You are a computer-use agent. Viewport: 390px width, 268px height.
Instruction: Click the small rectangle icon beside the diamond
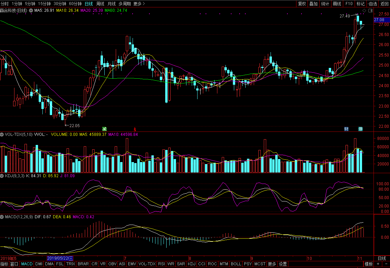click(370, 11)
